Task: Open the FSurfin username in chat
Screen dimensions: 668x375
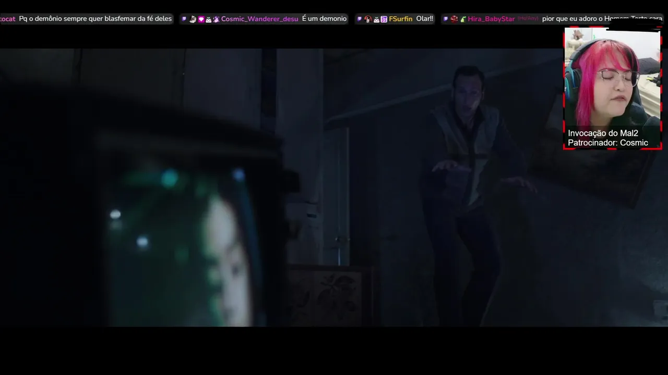Action: 401,19
